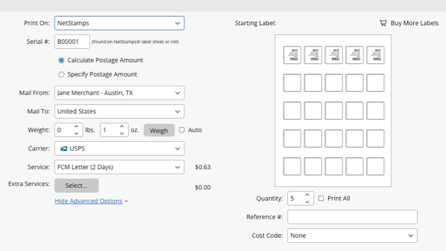The image size is (446, 251).
Task: Open the Cost Code dropdown
Action: tap(353, 236)
